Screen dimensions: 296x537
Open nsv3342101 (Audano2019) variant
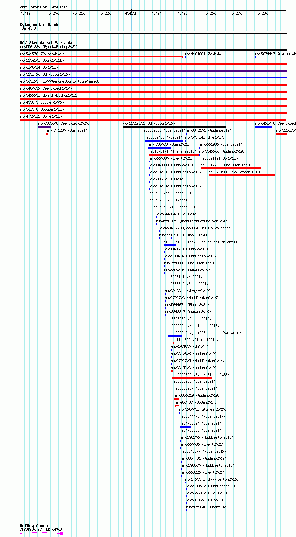pos(208,130)
